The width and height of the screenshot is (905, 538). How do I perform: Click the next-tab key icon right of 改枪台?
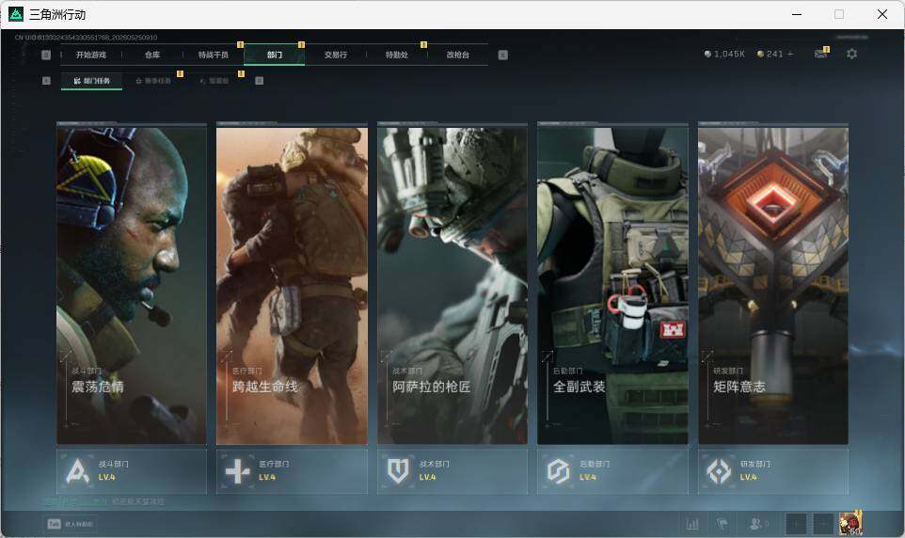[502, 55]
